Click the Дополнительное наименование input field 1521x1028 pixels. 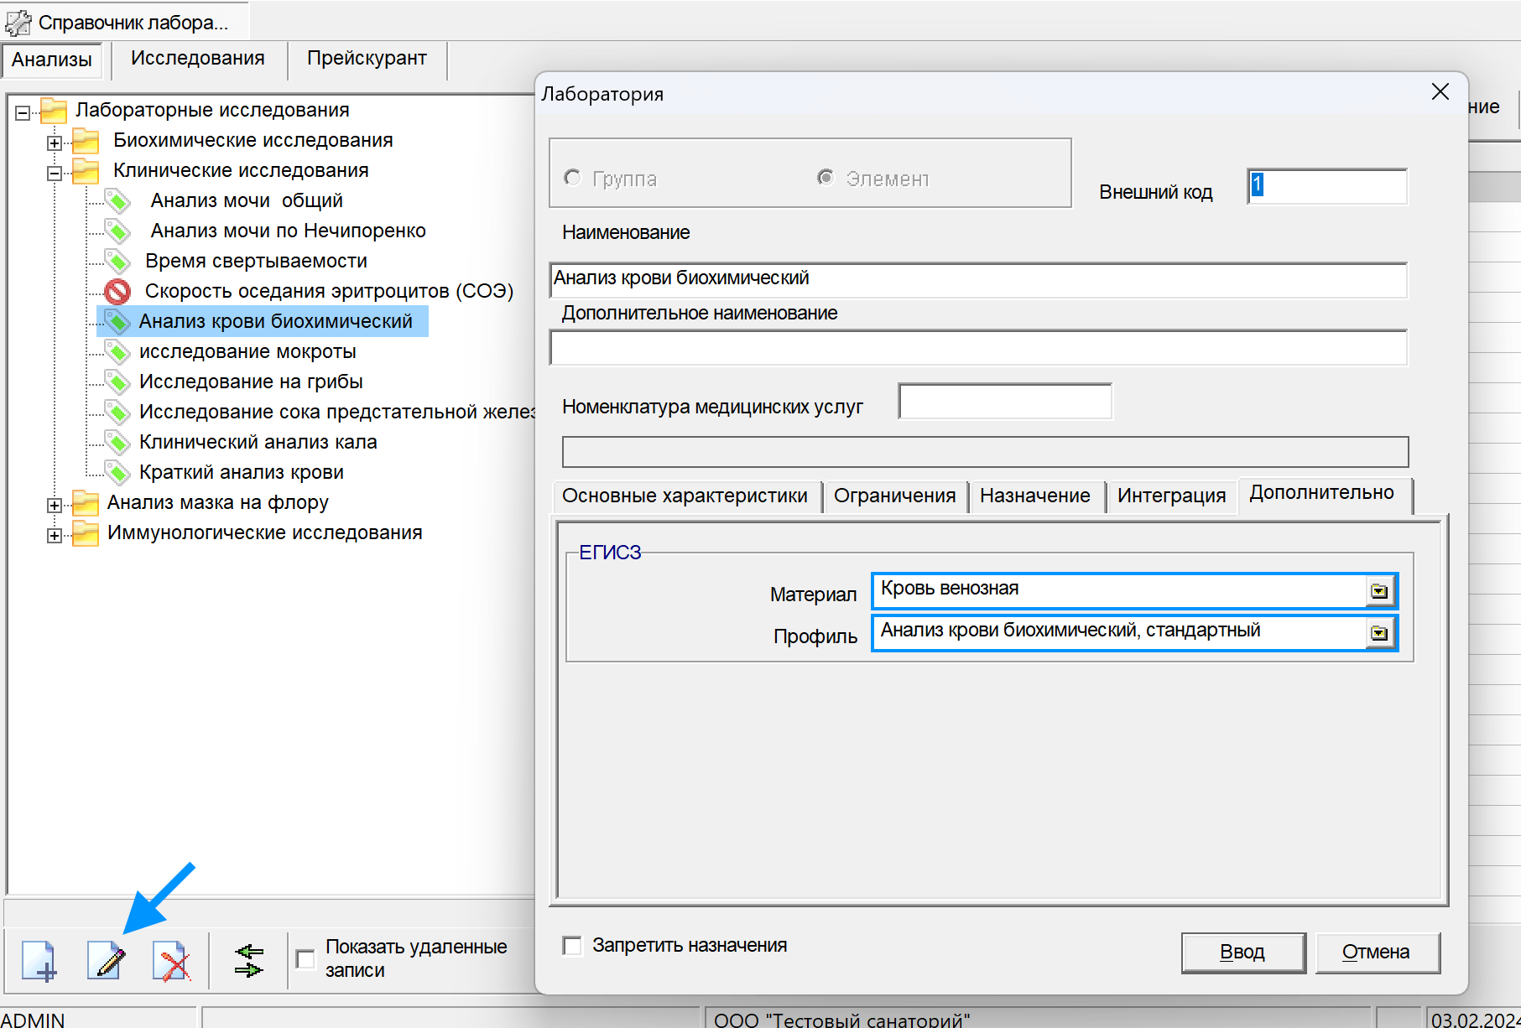(x=977, y=348)
